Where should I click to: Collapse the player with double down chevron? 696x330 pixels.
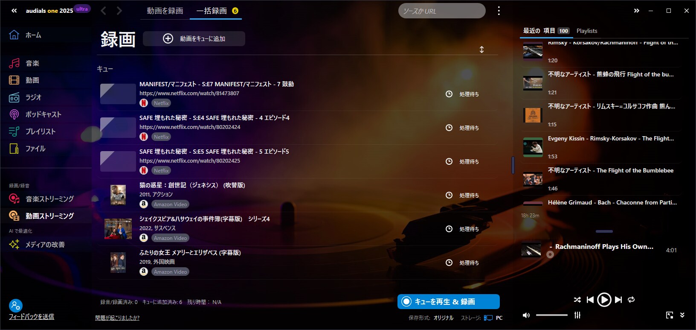682,315
